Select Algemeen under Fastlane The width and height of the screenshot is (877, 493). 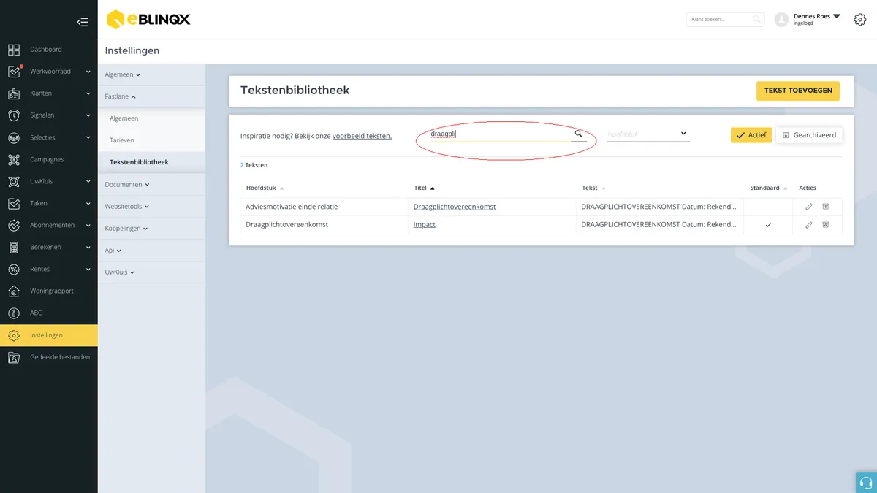124,118
